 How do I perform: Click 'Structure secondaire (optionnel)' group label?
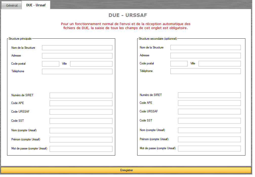point(158,39)
